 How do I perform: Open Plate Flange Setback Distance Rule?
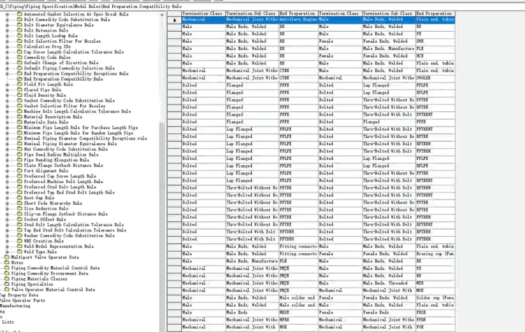point(63,165)
